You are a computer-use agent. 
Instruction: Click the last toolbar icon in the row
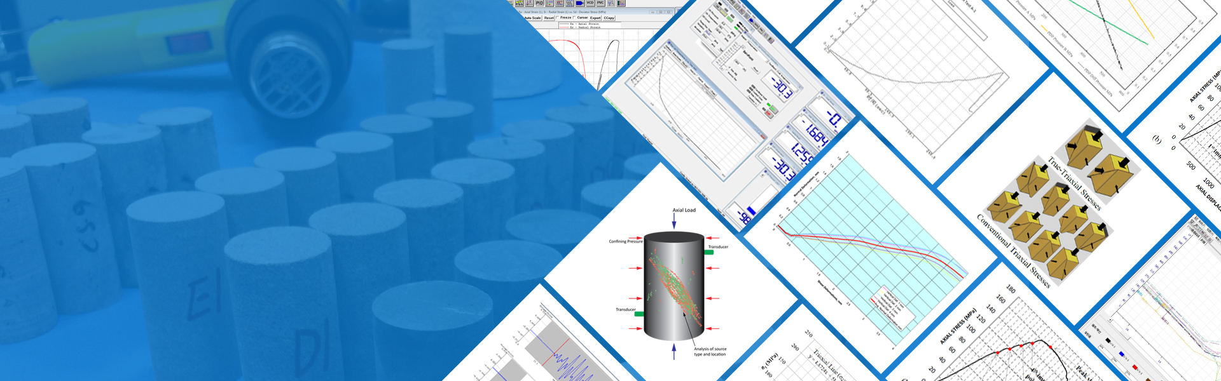coord(621,3)
